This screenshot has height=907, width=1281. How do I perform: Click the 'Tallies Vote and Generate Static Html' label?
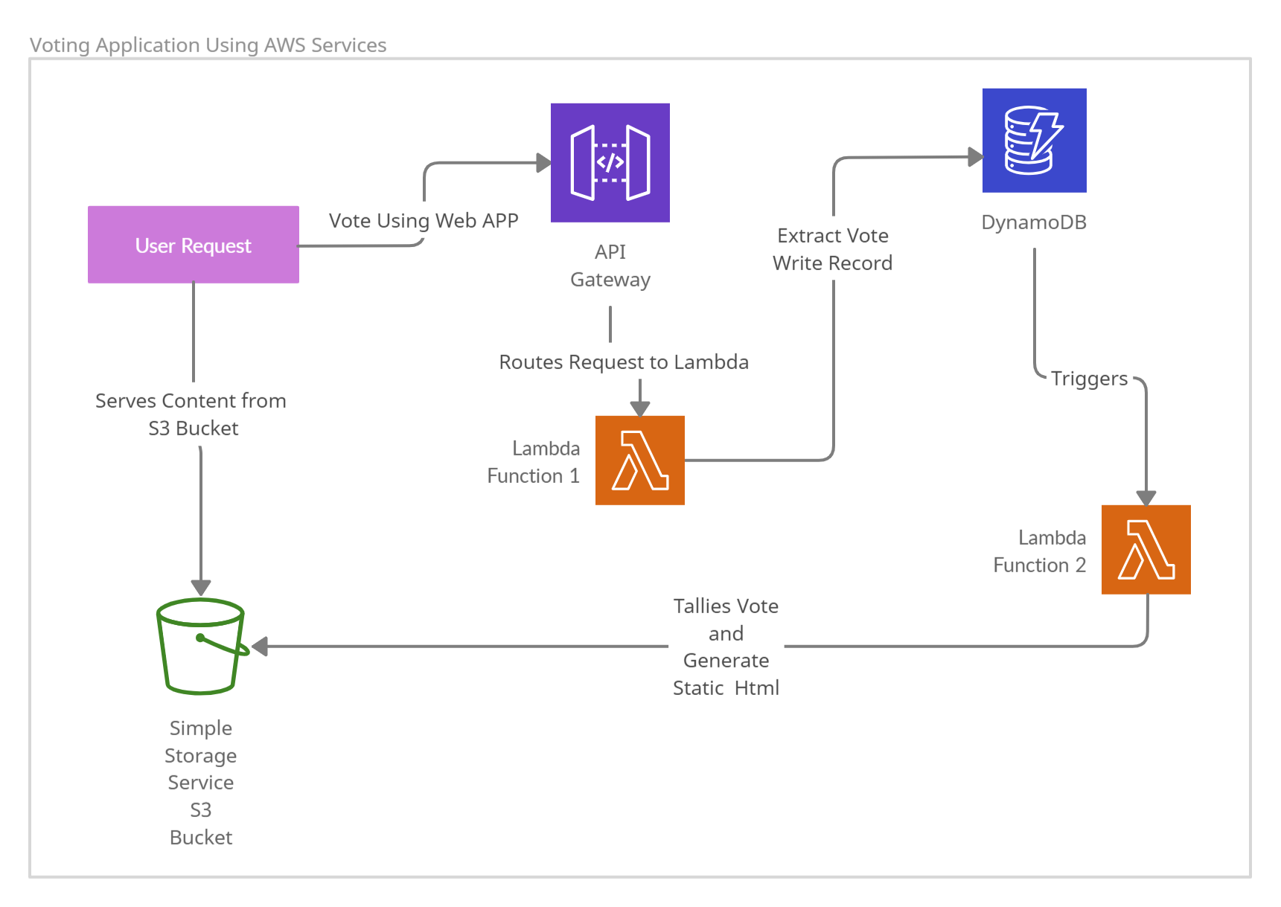point(726,647)
